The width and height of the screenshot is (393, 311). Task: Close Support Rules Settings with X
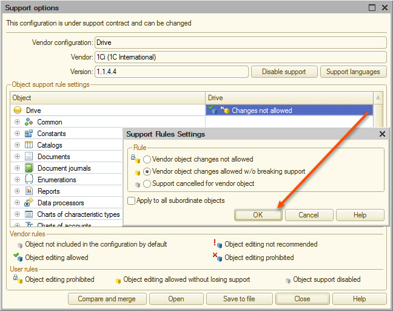pyautogui.click(x=382, y=134)
